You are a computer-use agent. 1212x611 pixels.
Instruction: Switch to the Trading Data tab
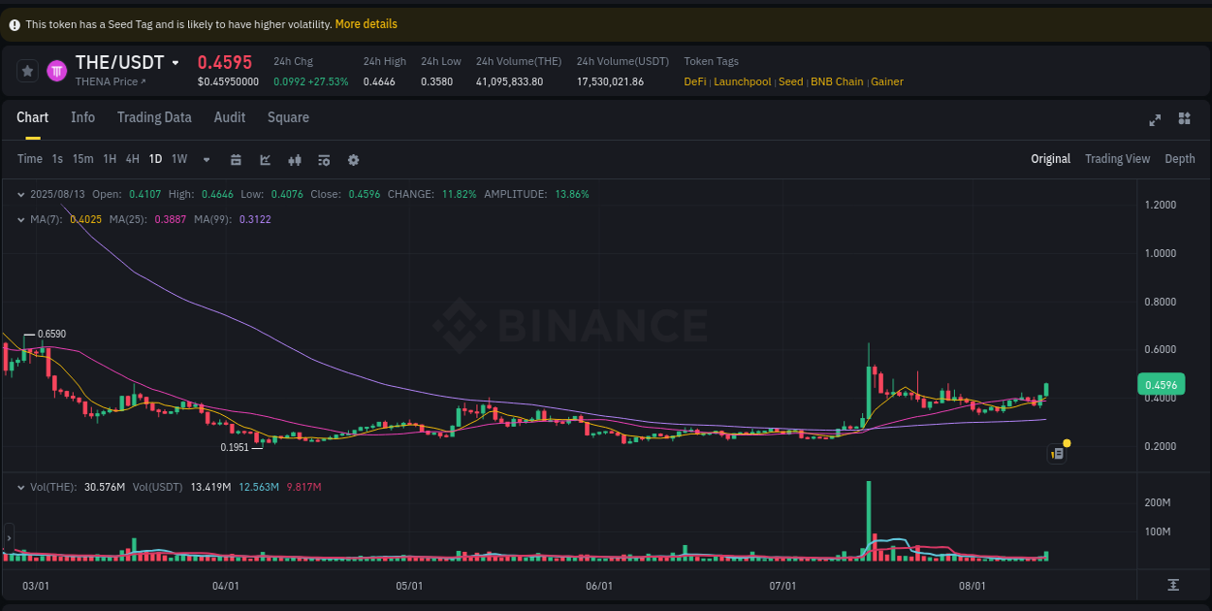pyautogui.click(x=154, y=117)
